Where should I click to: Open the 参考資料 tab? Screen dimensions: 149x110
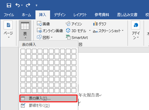coord(102,15)
